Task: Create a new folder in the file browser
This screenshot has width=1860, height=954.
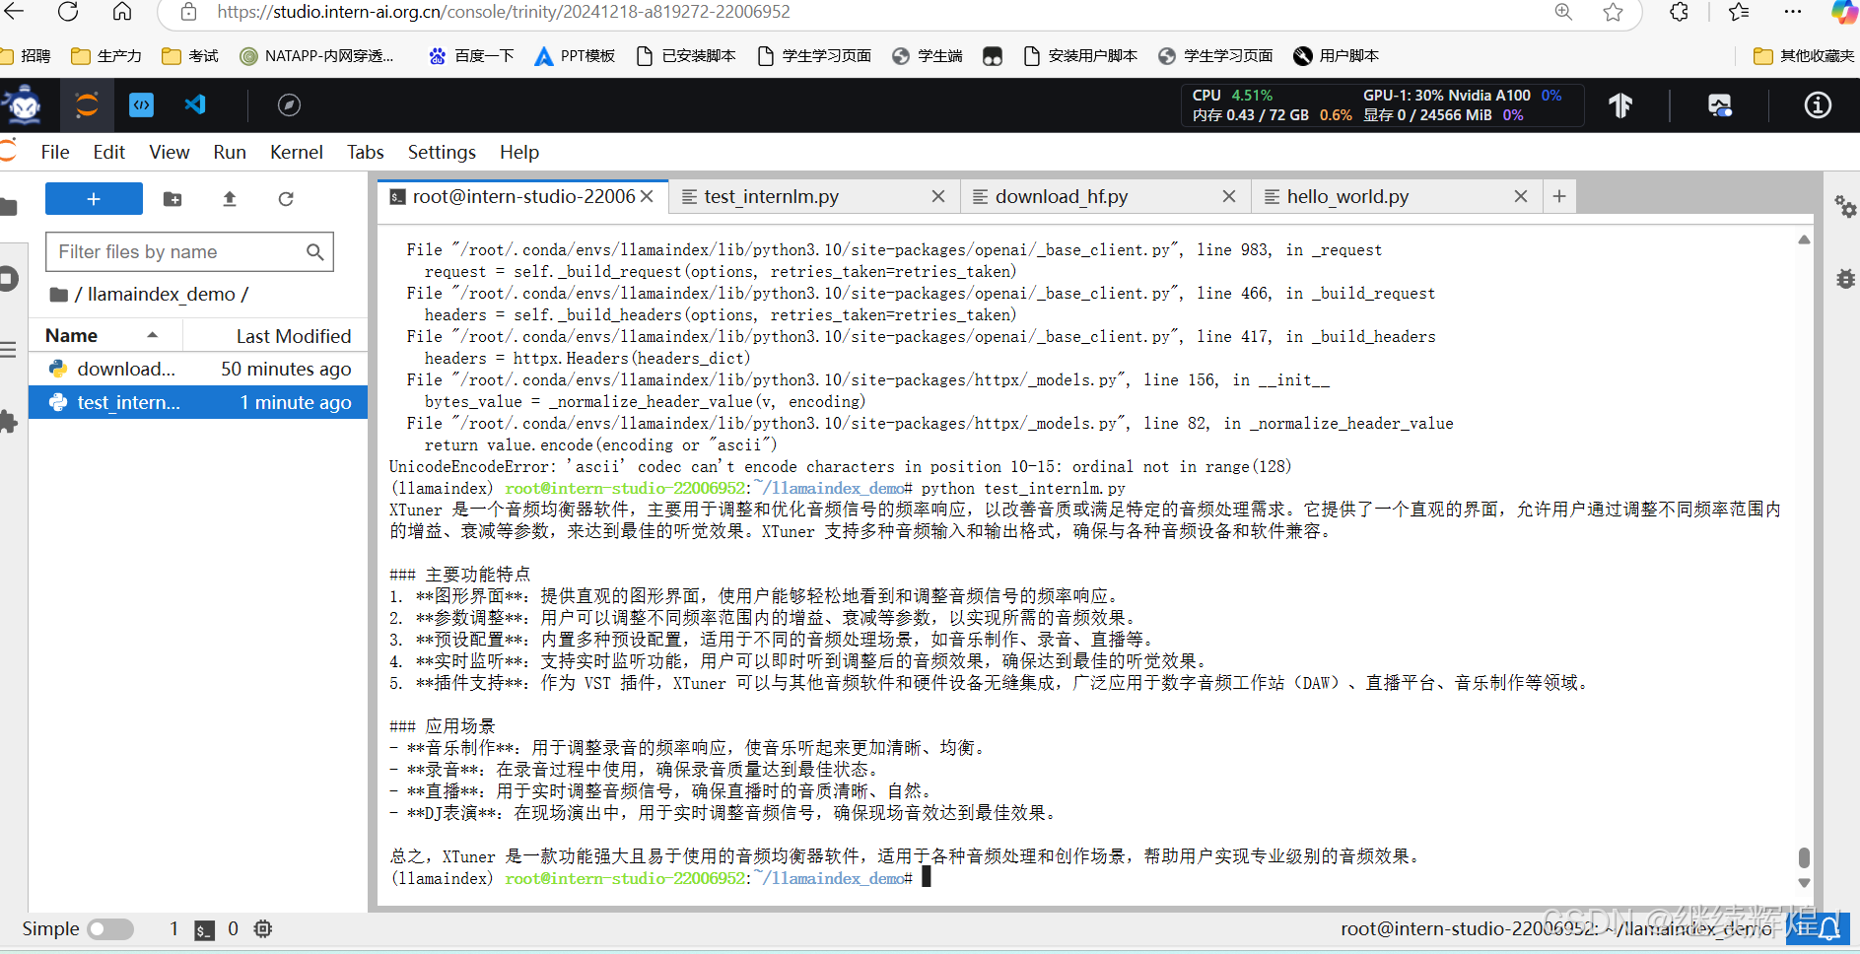Action: 172,199
